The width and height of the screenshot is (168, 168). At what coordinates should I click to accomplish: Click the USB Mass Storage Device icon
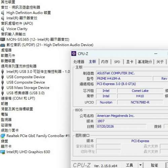[2, 88]
